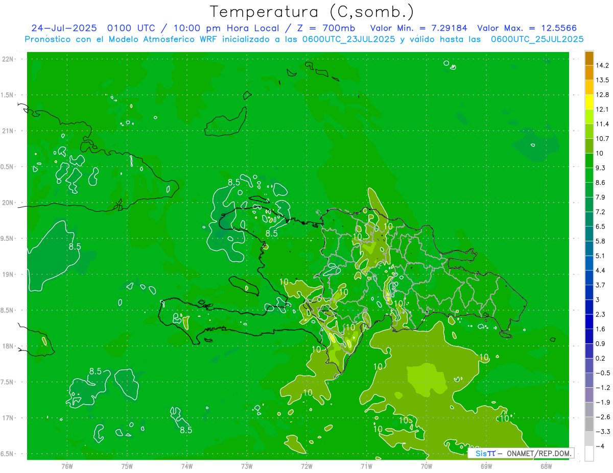
Task: Click the 'Valor Min. = 7.29184' text
Action: (418, 28)
